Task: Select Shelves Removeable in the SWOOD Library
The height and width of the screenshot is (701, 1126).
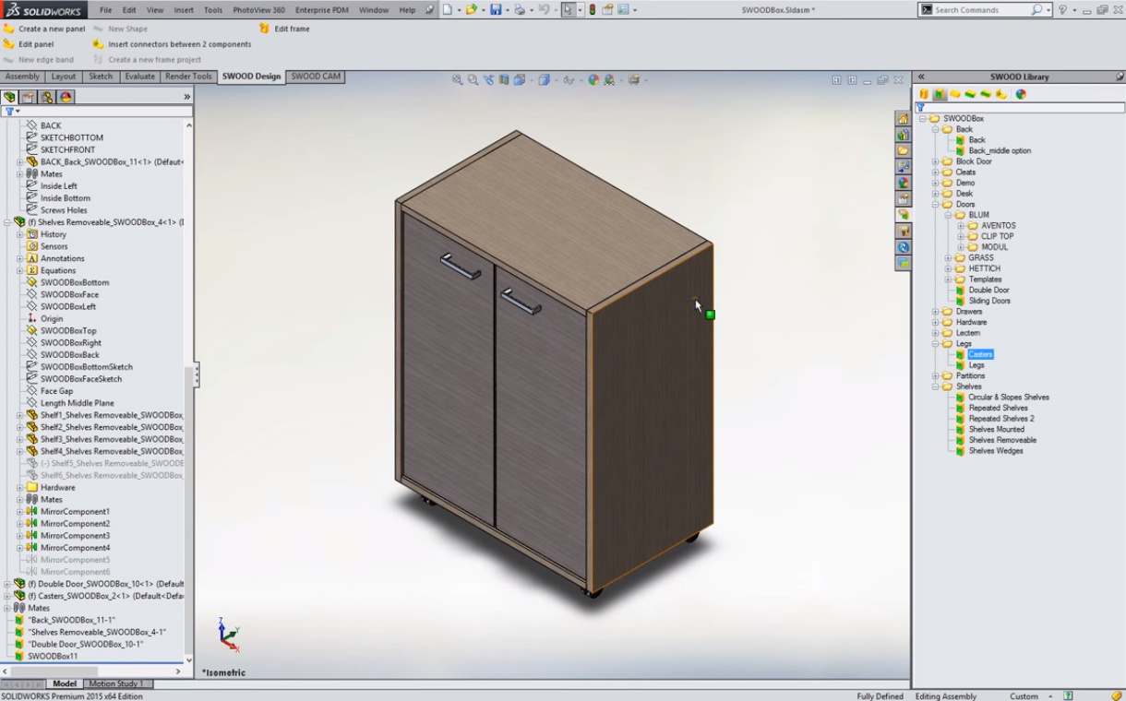Action: [x=1002, y=440]
